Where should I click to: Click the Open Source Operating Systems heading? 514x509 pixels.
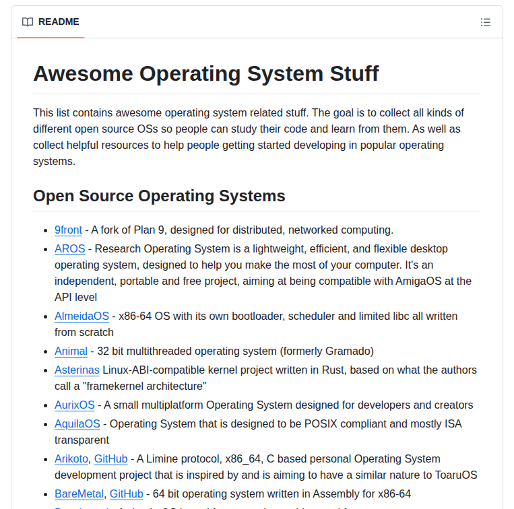[159, 196]
